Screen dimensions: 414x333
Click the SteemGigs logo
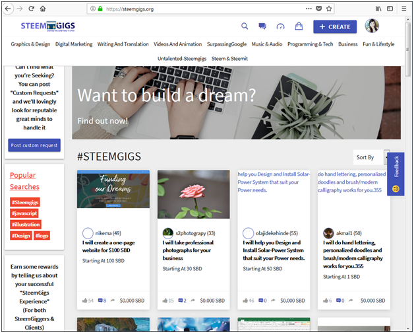click(47, 26)
